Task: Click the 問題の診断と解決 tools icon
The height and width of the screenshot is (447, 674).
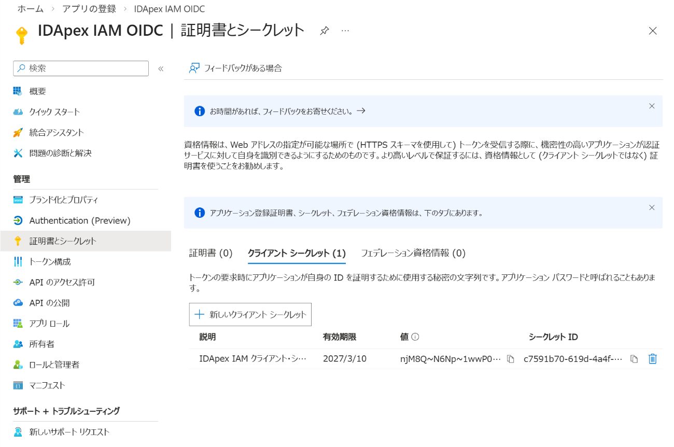Action: point(18,153)
